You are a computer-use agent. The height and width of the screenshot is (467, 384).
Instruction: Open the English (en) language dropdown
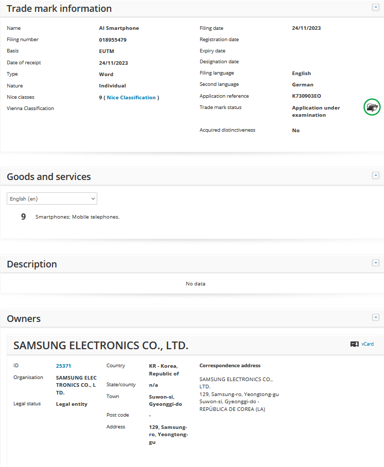click(52, 199)
